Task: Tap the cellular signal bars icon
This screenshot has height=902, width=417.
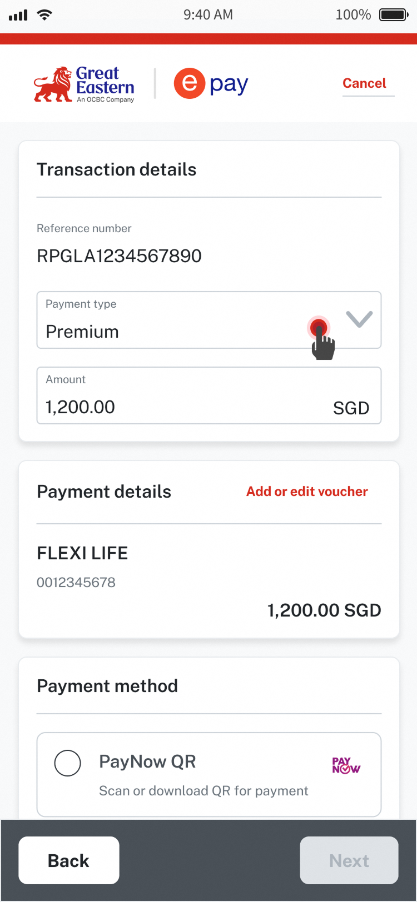Action: (x=18, y=15)
